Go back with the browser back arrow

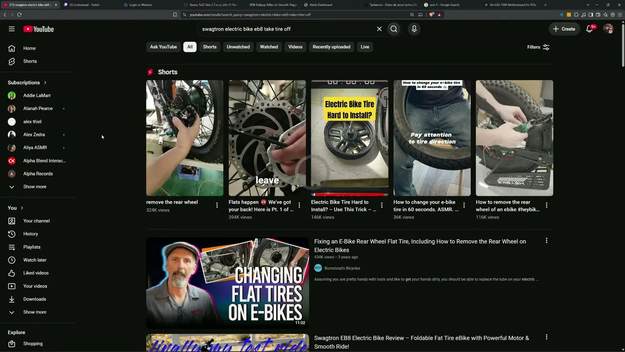pos(5,15)
